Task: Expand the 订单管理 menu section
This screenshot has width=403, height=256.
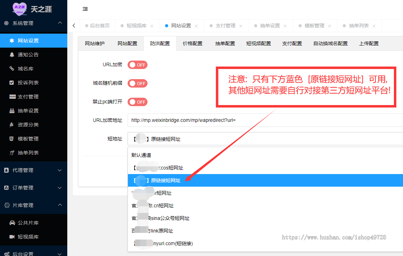Action: (60, 188)
